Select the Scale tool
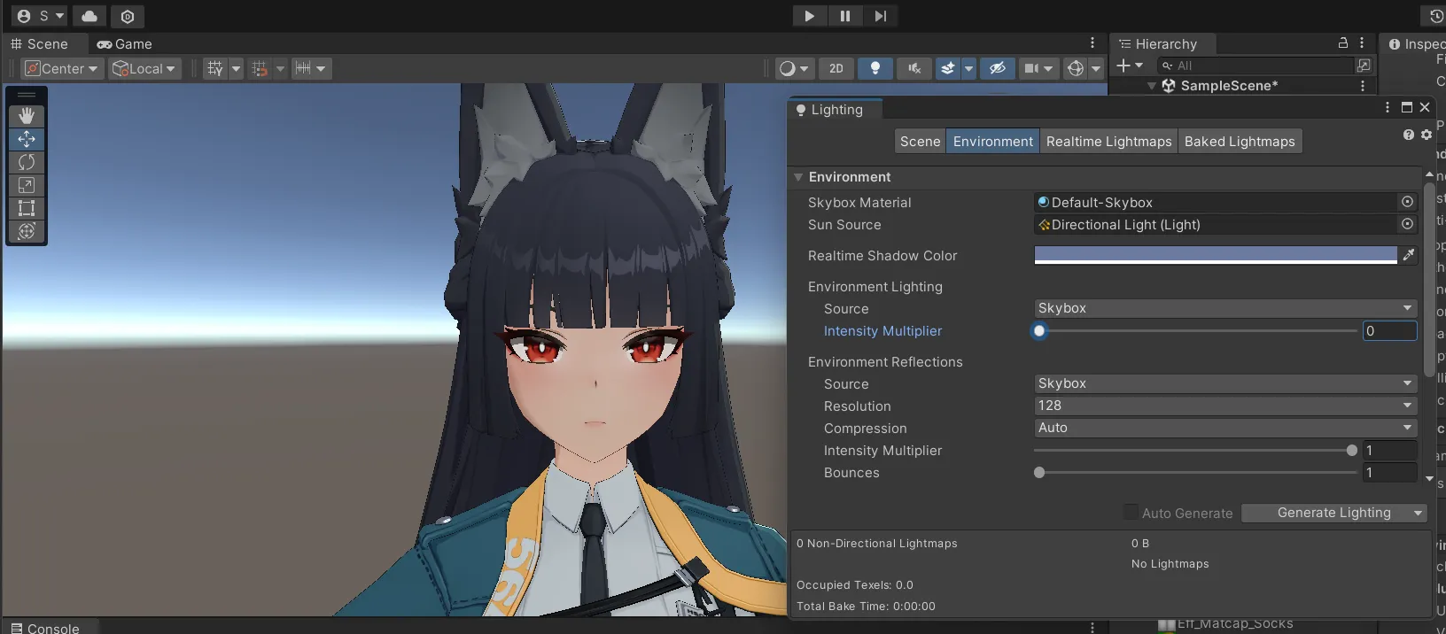Image resolution: width=1446 pixels, height=634 pixels. 27,185
